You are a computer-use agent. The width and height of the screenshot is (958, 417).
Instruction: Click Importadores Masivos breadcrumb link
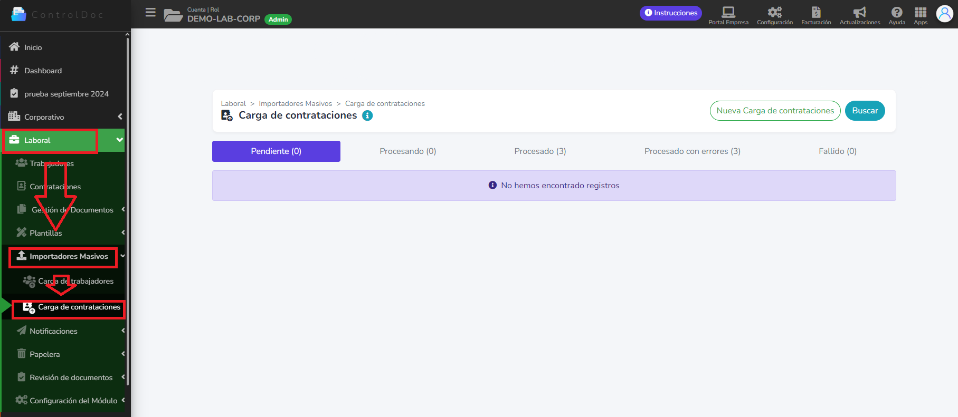click(x=296, y=103)
